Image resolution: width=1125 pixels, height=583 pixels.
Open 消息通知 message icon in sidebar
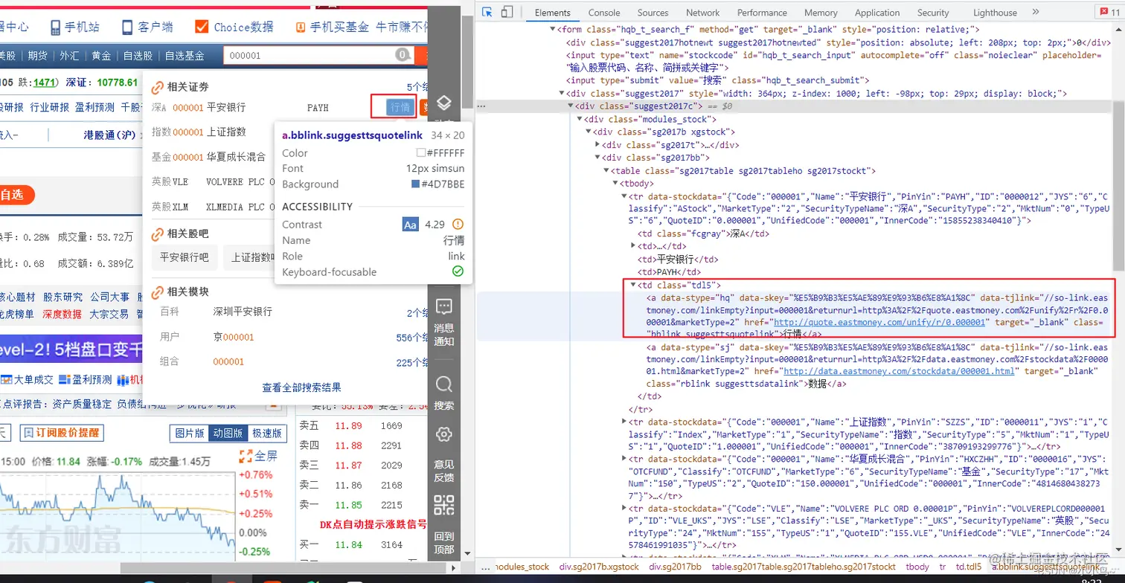(x=444, y=306)
